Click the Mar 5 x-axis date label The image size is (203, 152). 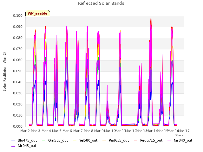click(57, 131)
